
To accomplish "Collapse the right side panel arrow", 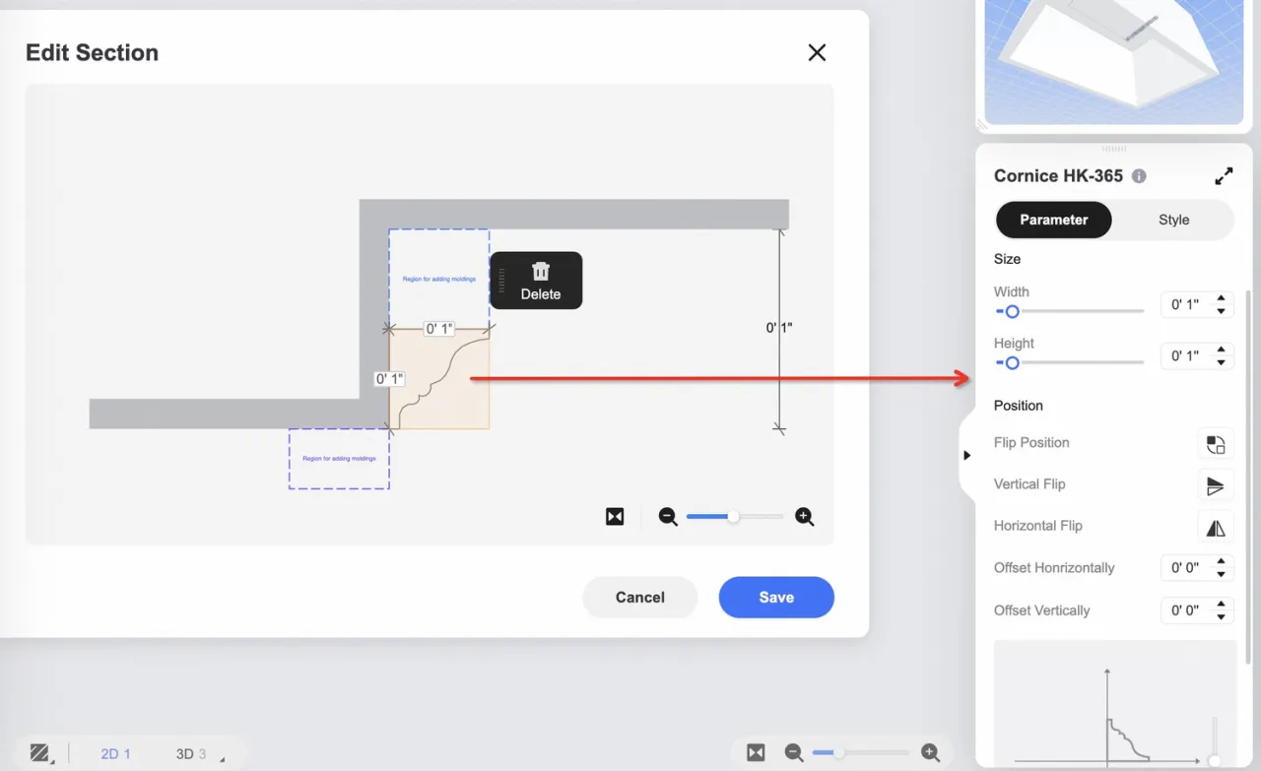I will 966,455.
